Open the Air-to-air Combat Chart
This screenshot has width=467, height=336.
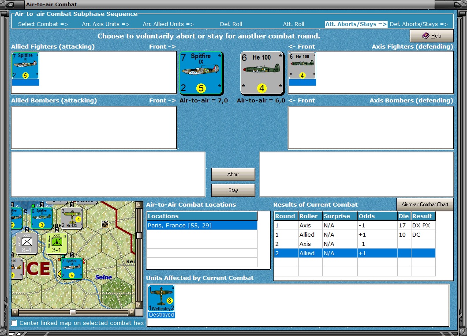pyautogui.click(x=425, y=204)
